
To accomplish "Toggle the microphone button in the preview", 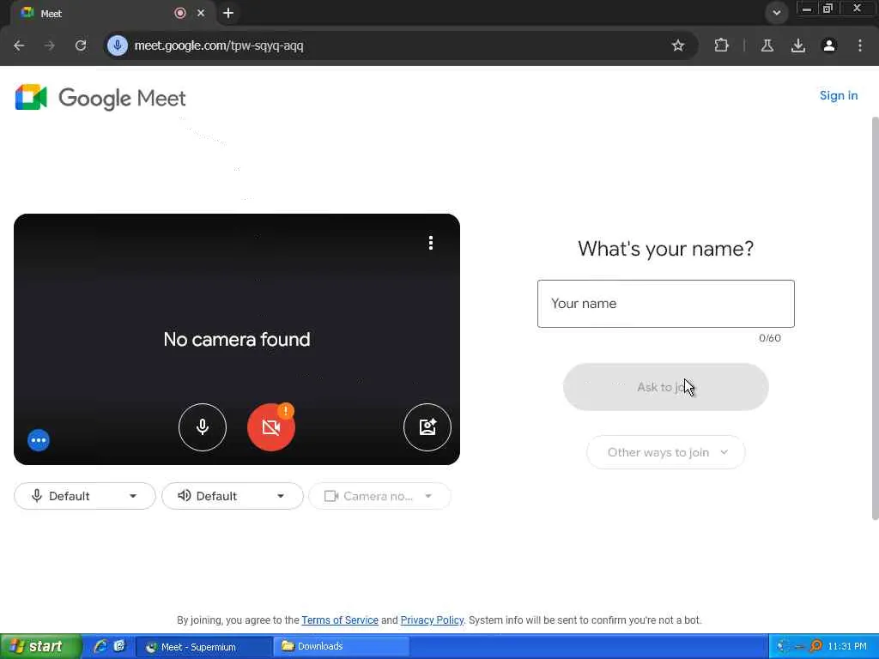I will pos(203,427).
